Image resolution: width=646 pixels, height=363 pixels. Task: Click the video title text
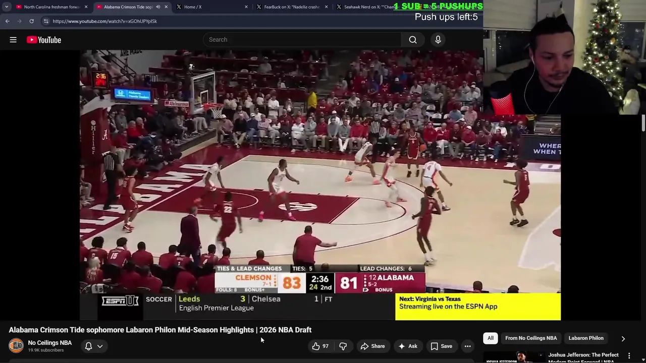(x=160, y=330)
